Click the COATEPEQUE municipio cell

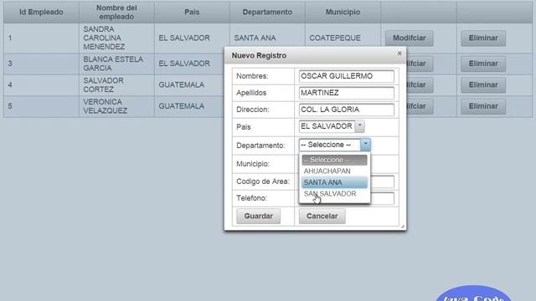coord(343,38)
